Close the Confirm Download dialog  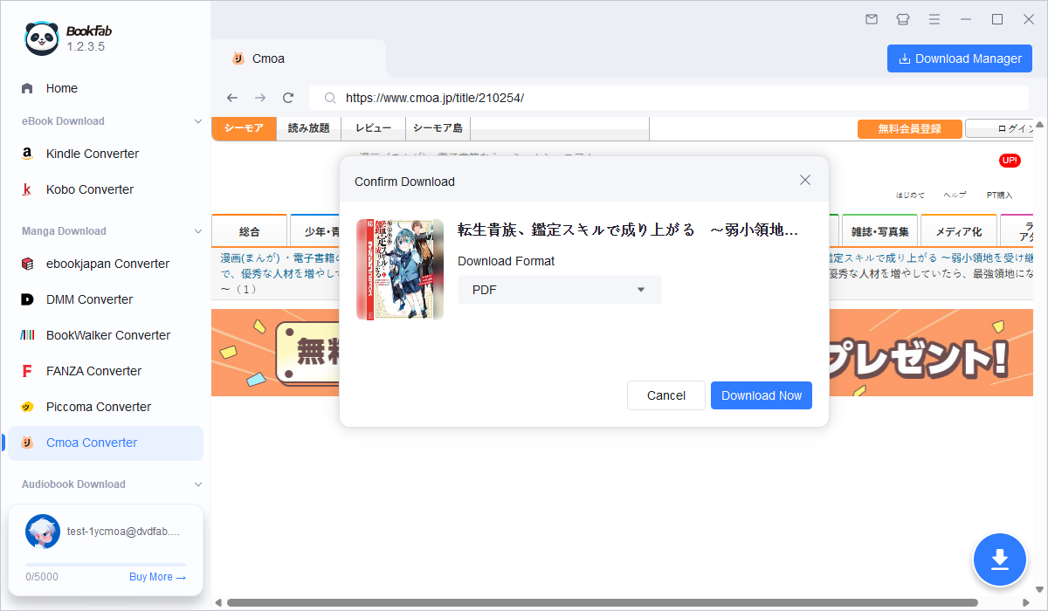[805, 180]
